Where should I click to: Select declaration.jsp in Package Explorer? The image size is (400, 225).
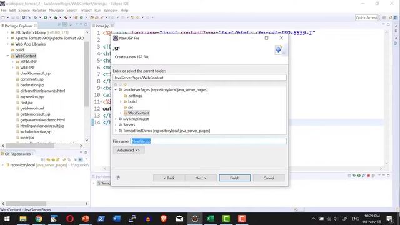coord(30,85)
